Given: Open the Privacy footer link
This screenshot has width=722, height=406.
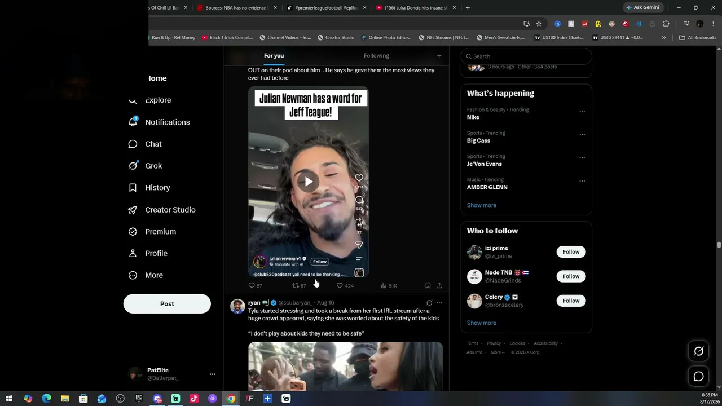Looking at the screenshot, I should click(494, 343).
